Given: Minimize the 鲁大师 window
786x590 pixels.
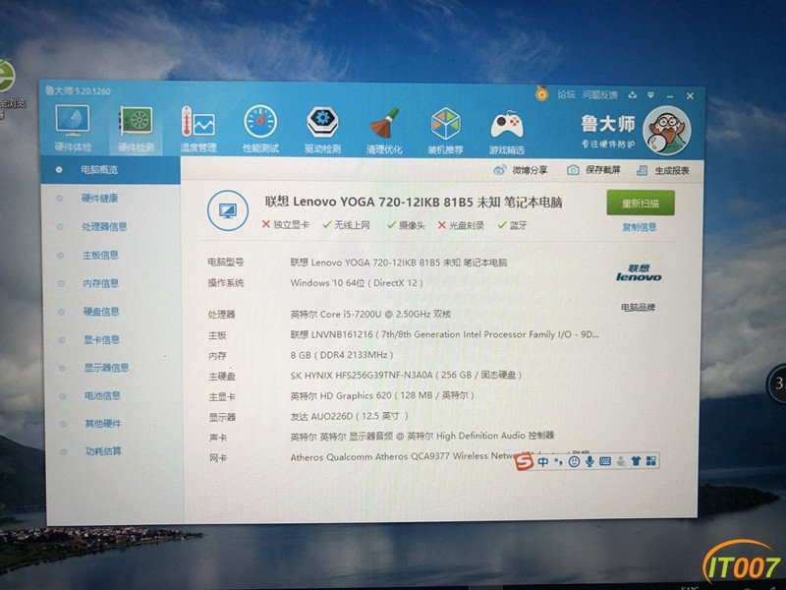Looking at the screenshot, I should point(670,95).
